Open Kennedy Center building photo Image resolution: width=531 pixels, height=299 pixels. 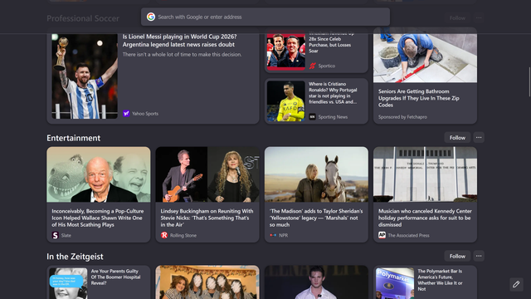click(x=425, y=174)
